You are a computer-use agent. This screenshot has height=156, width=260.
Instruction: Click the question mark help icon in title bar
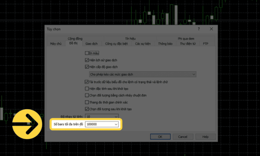click(x=199, y=29)
